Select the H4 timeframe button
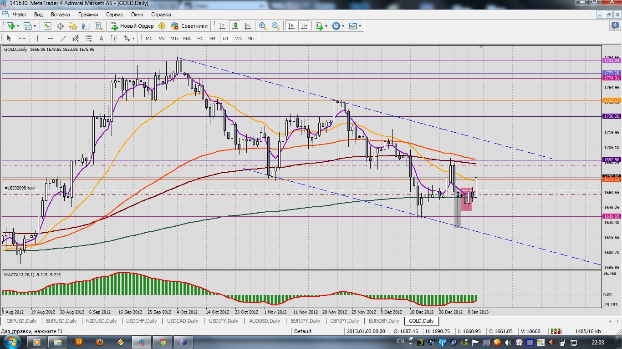This screenshot has width=622, height=349. point(213,38)
